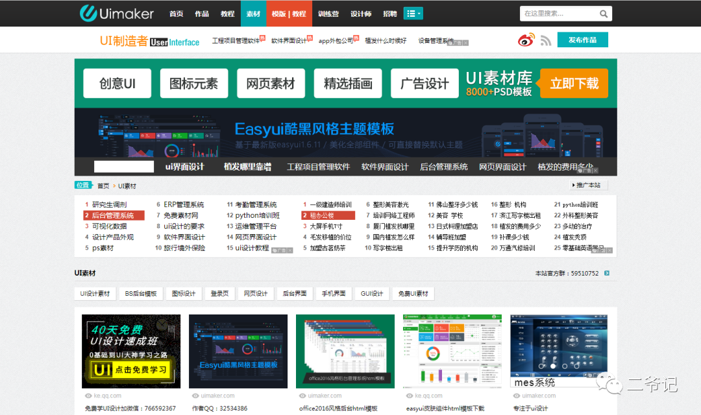The width and height of the screenshot is (701, 415).
Task: Open the 整形美容激光 list item
Action: coord(391,205)
